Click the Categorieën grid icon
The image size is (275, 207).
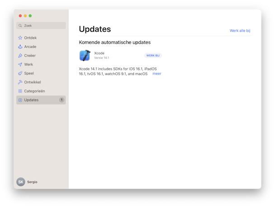pyautogui.click(x=20, y=91)
